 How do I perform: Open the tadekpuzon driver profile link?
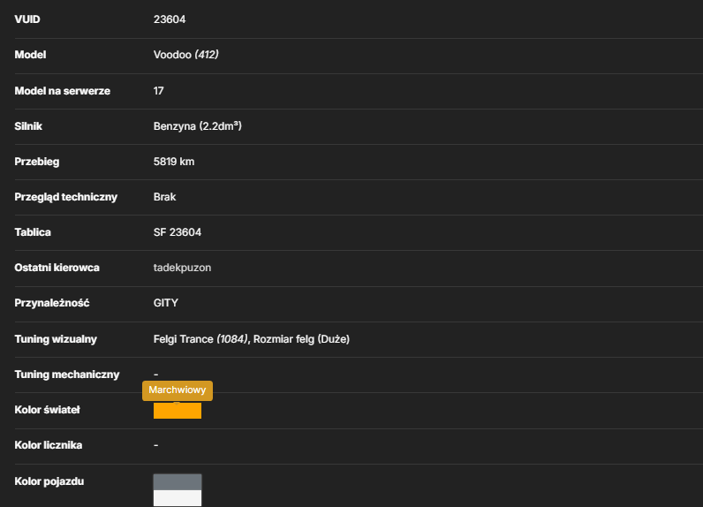pos(182,268)
